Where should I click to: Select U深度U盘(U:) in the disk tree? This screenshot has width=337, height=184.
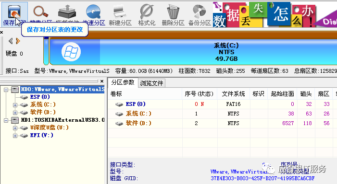click(x=50, y=127)
